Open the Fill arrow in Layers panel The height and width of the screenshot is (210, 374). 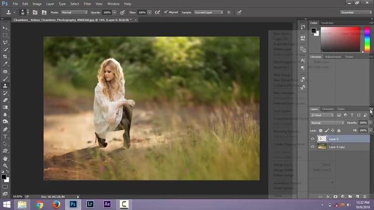(x=370, y=131)
